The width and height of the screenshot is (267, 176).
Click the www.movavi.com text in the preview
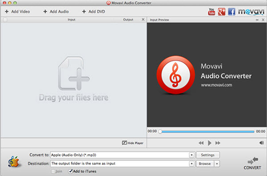pyautogui.click(x=216, y=85)
